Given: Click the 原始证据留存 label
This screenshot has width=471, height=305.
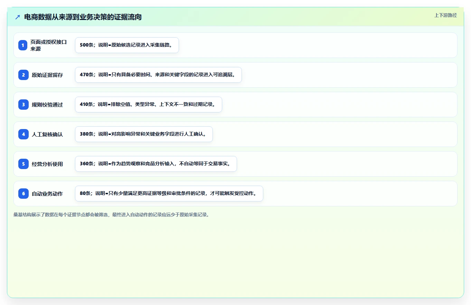Looking at the screenshot, I should click(x=47, y=75).
